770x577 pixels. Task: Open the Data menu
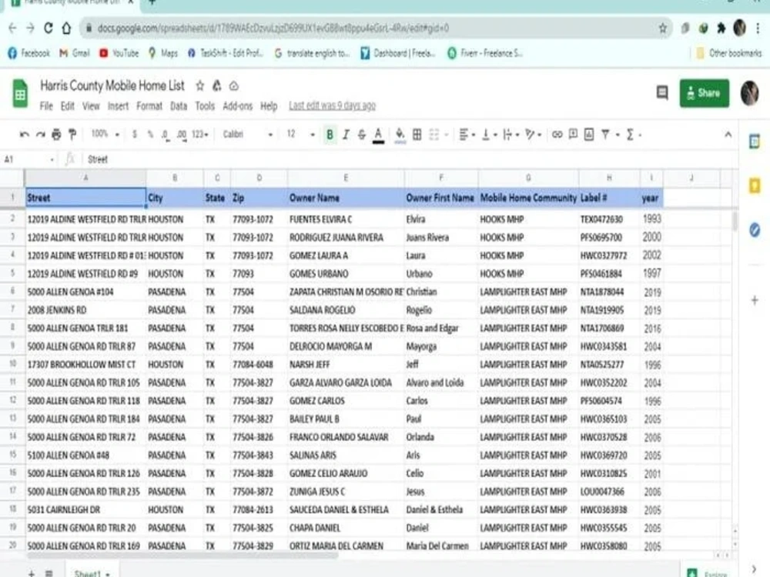pyautogui.click(x=179, y=106)
